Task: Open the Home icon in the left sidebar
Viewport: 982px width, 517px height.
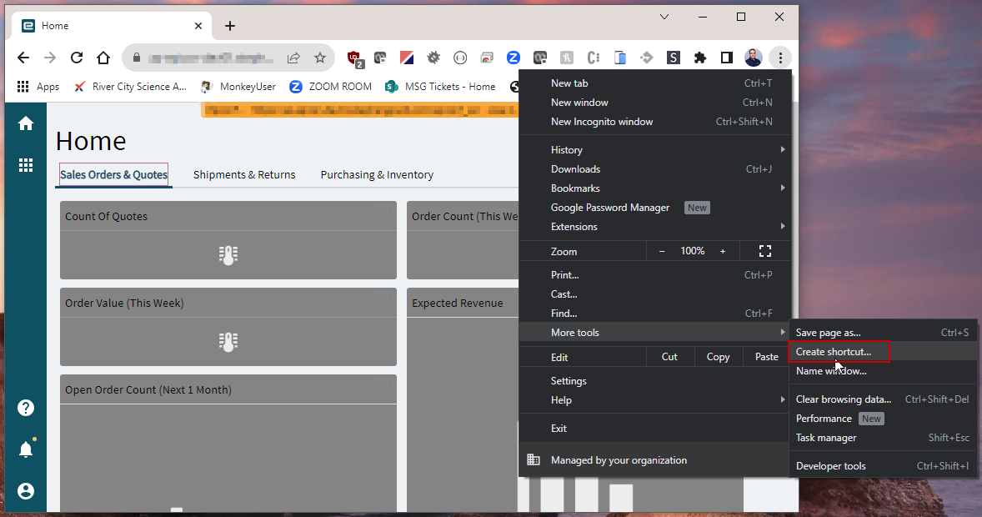Action: point(25,123)
